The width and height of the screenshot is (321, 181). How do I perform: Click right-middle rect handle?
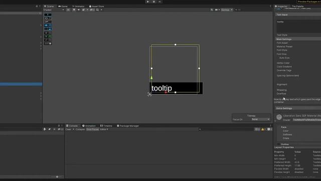[x=199, y=68]
